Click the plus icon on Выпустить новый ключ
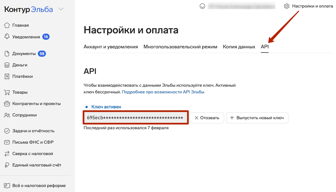The image size is (336, 192). click(x=232, y=118)
